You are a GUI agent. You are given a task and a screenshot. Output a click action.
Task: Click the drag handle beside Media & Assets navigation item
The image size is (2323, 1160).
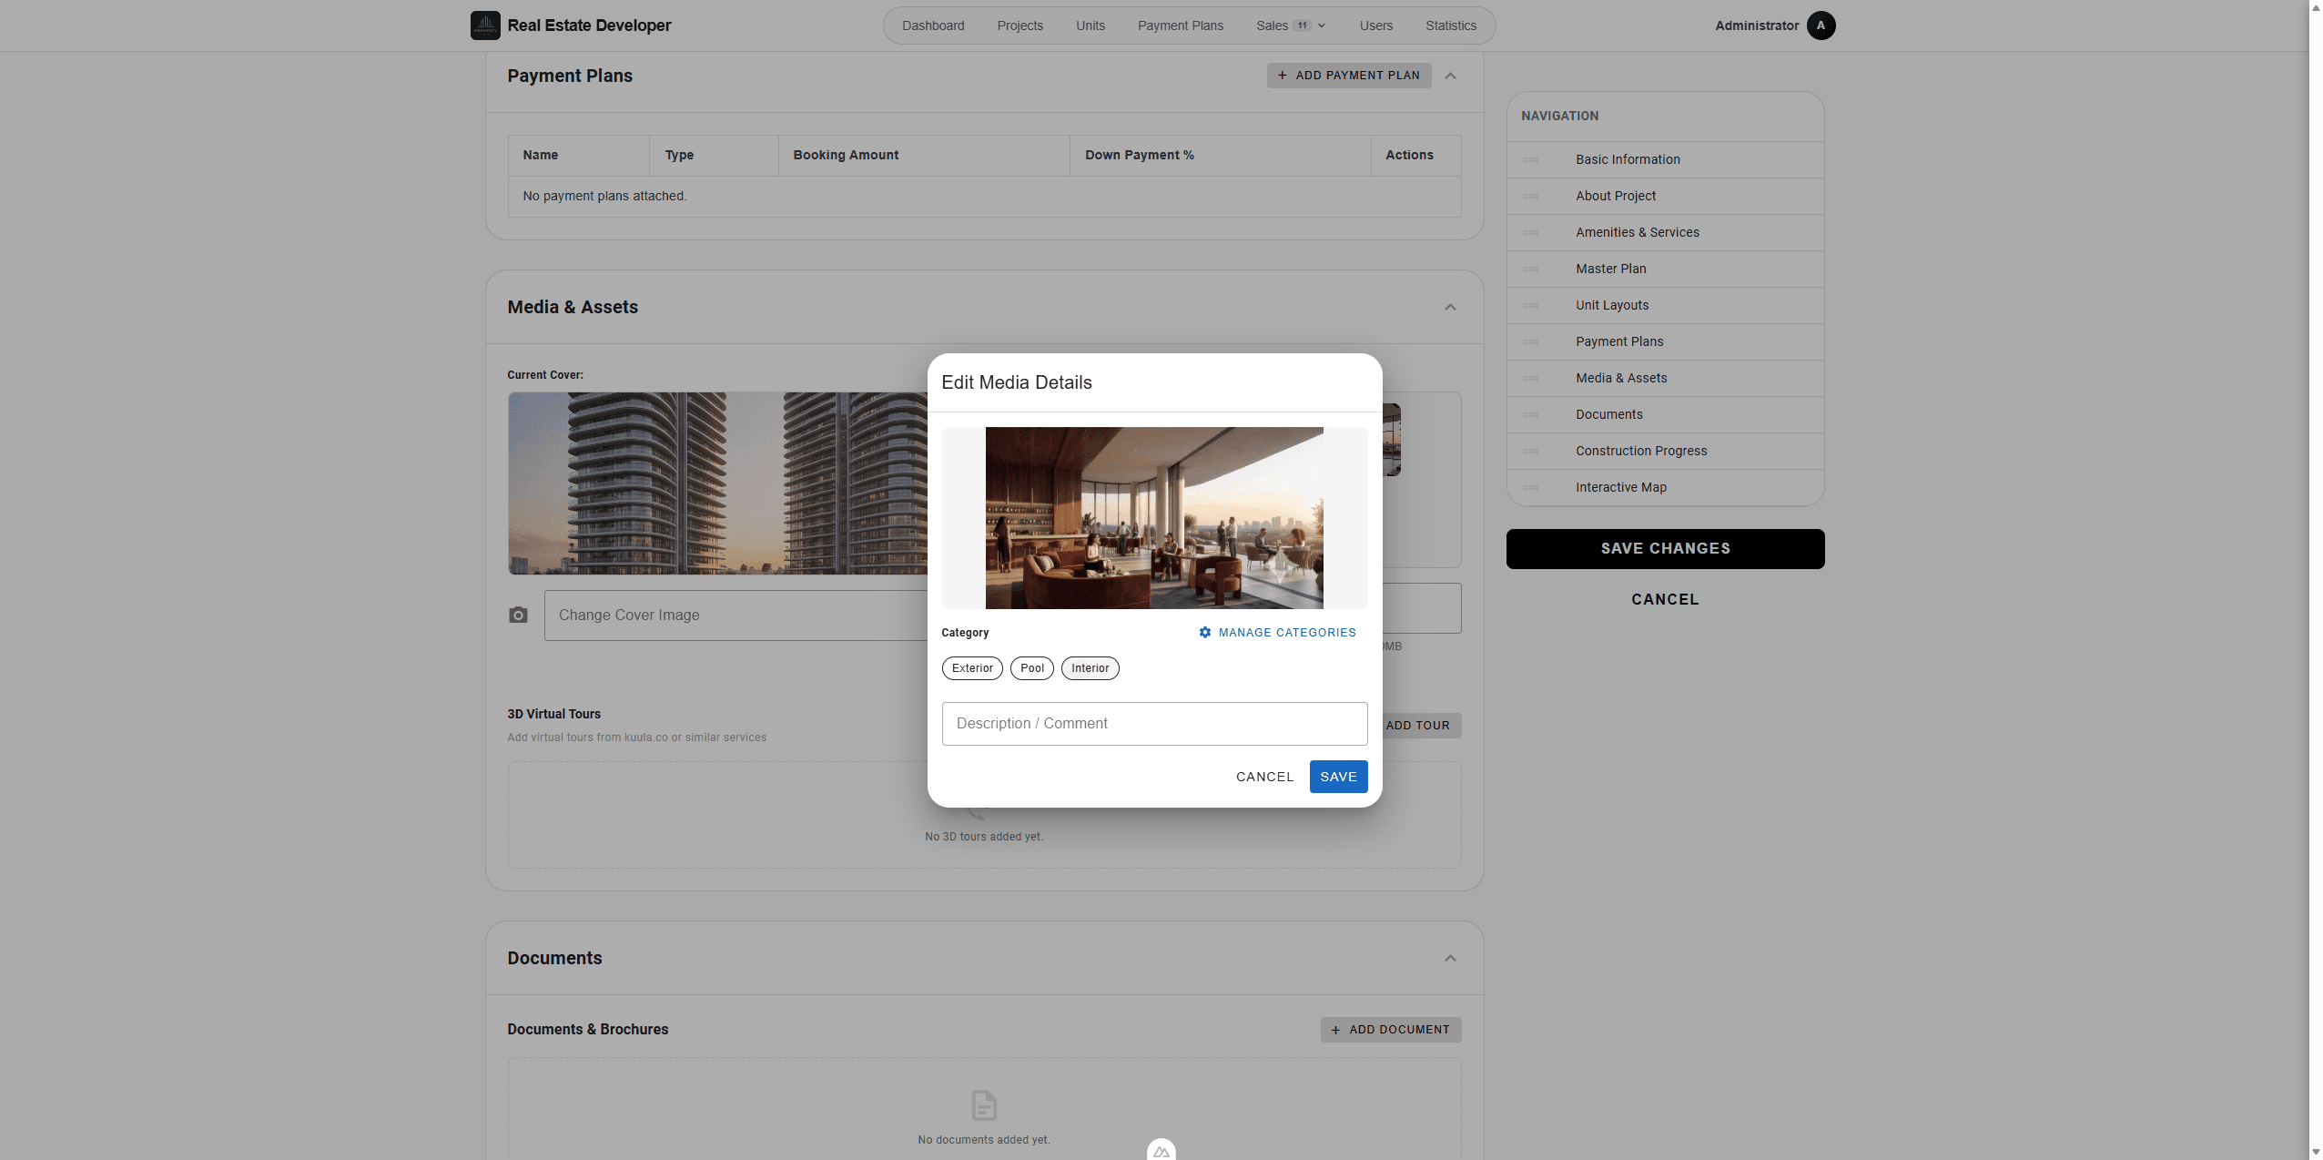(x=1531, y=379)
